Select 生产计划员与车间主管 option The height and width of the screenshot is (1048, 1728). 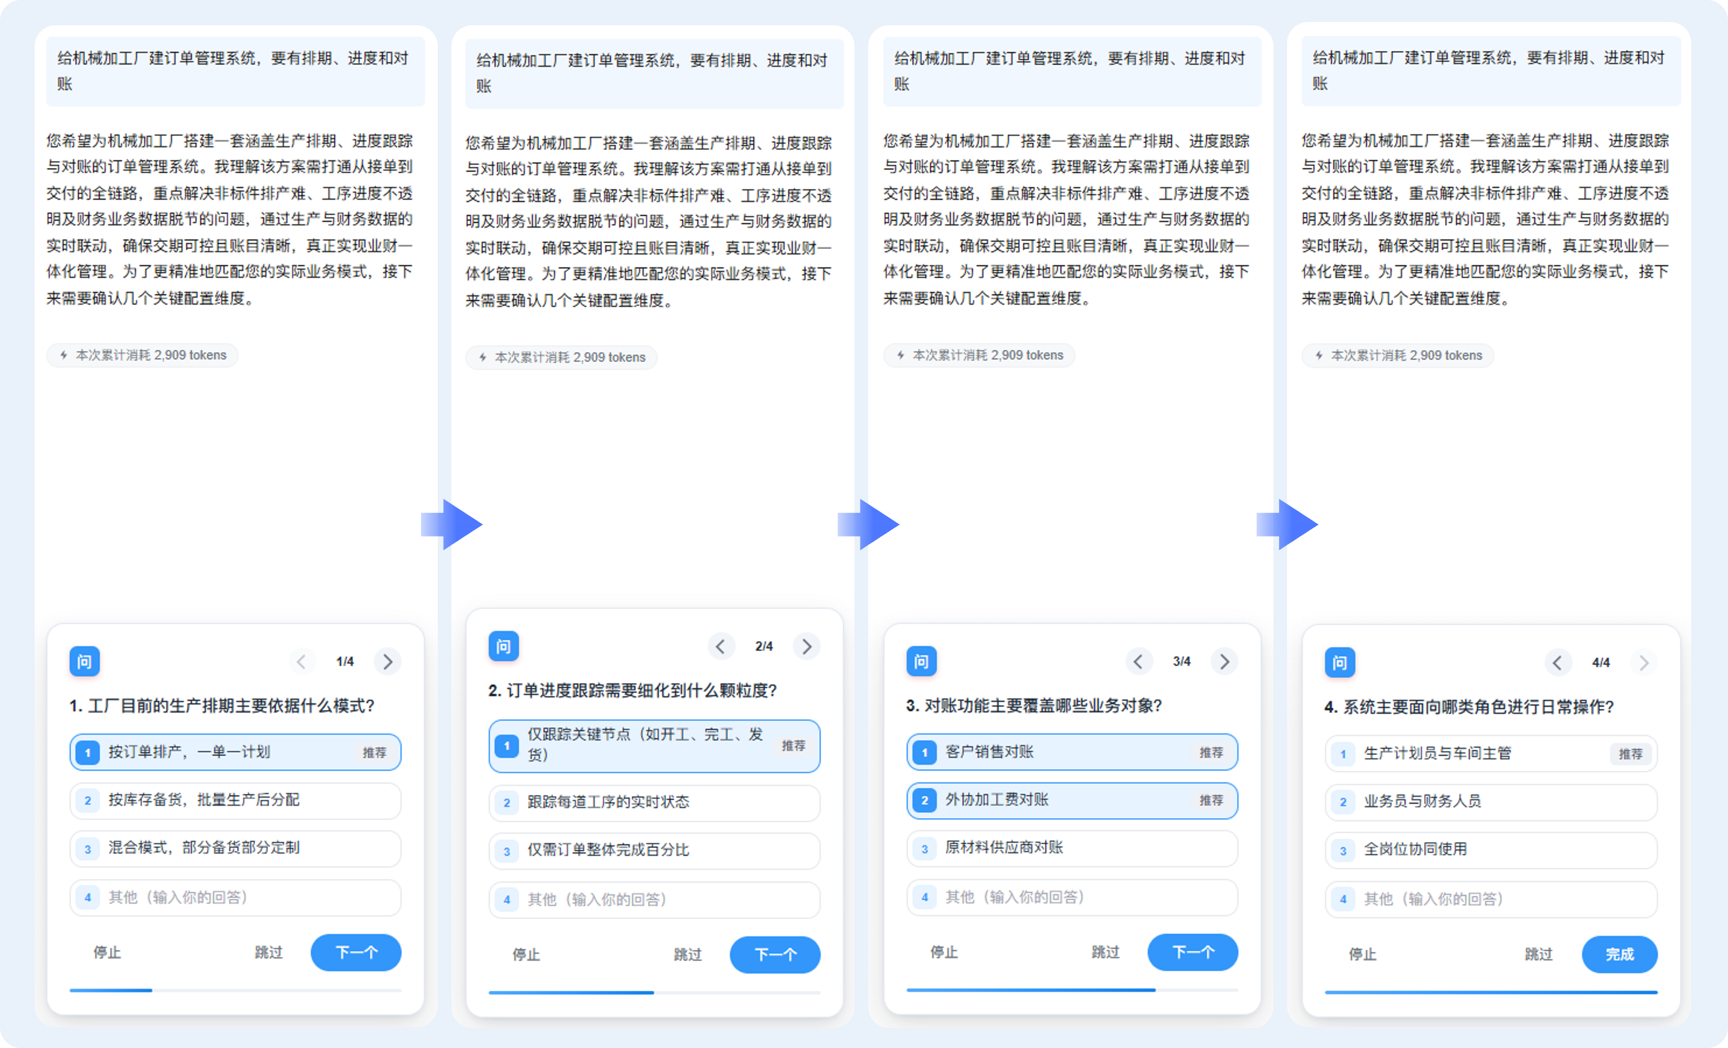[1491, 754]
